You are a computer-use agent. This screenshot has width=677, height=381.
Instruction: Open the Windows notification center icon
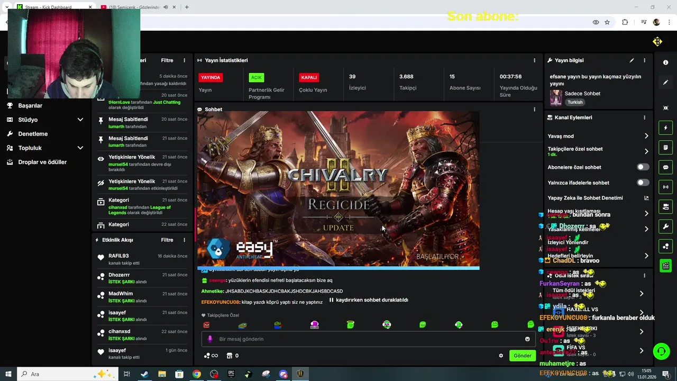click(666, 374)
